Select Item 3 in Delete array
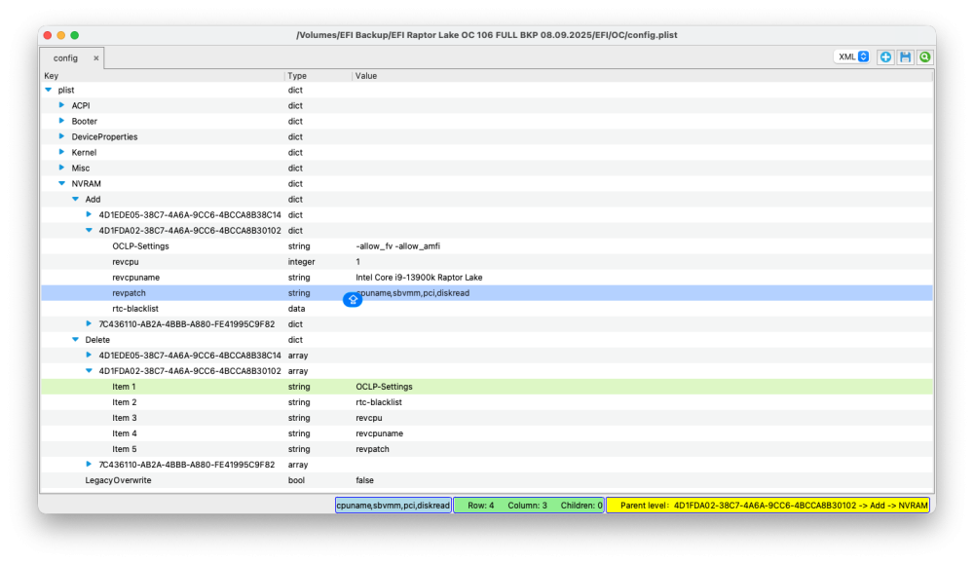This screenshot has width=974, height=564. coord(125,418)
